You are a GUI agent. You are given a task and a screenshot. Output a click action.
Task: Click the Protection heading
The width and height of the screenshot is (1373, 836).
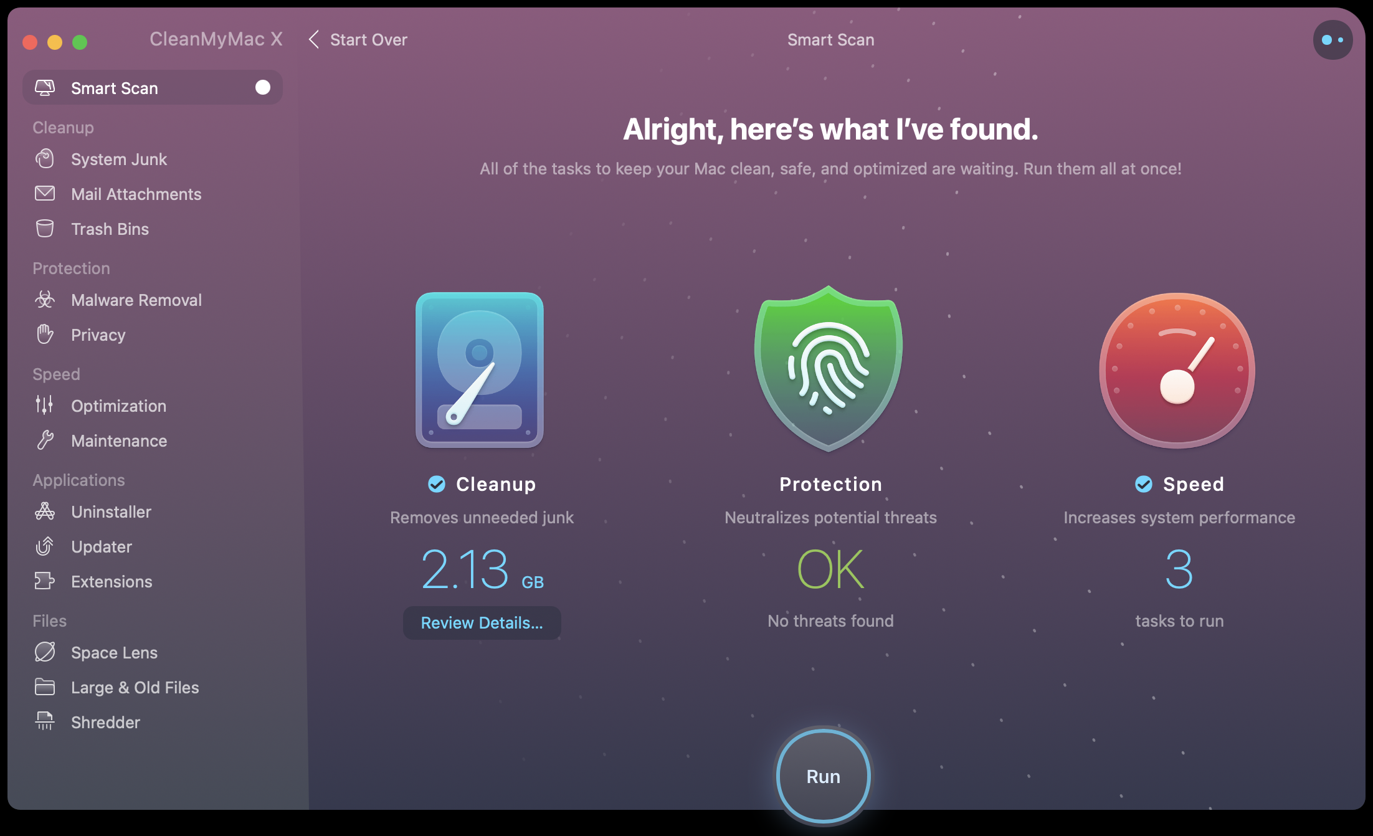(830, 484)
